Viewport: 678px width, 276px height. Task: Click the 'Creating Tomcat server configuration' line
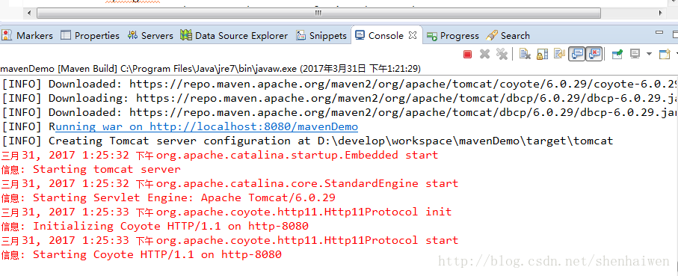(307, 141)
